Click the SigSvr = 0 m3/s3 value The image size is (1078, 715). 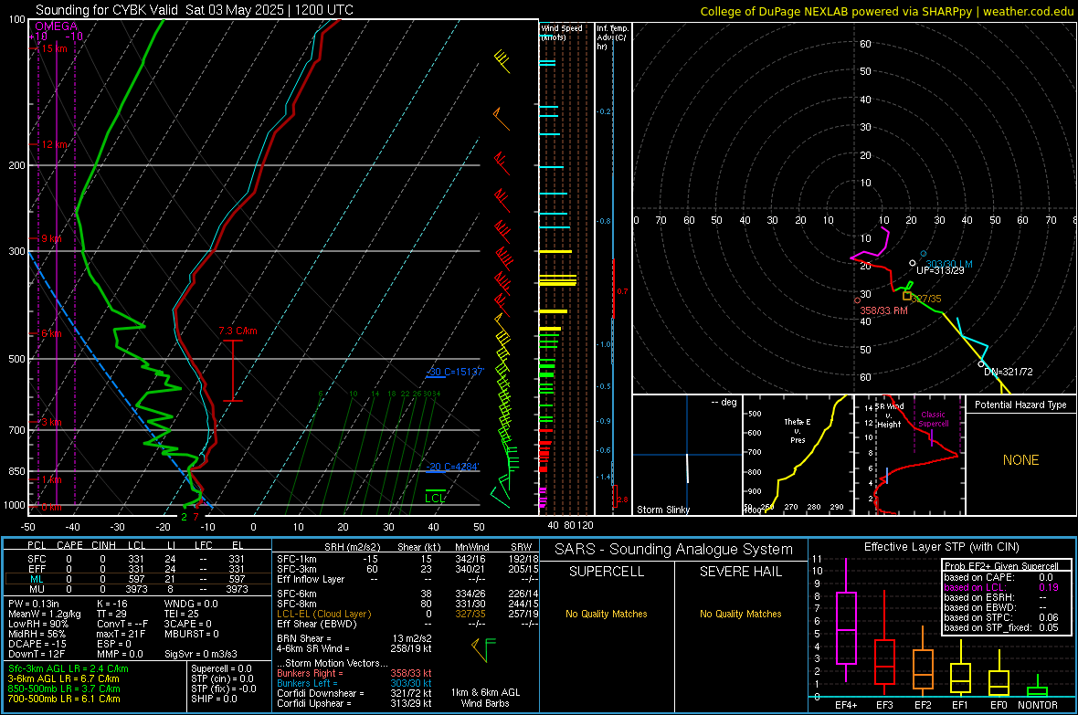[201, 654]
